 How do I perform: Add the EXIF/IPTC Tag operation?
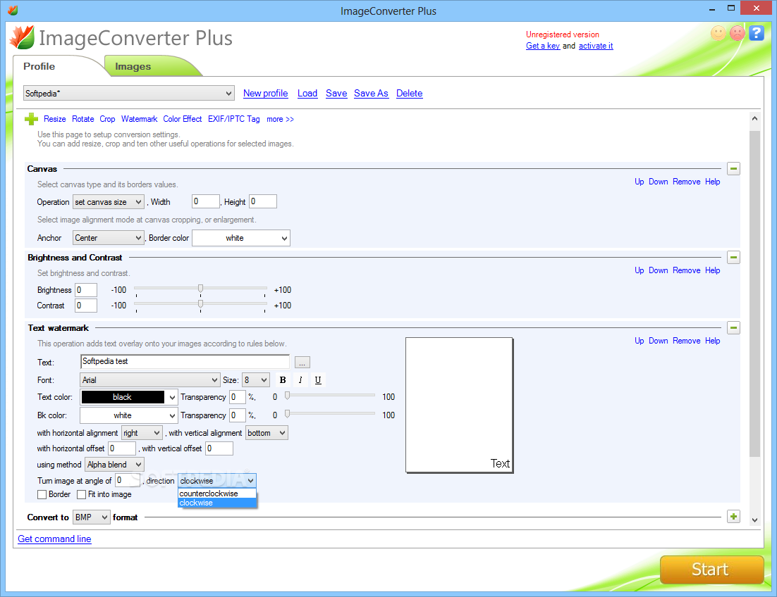[234, 119]
